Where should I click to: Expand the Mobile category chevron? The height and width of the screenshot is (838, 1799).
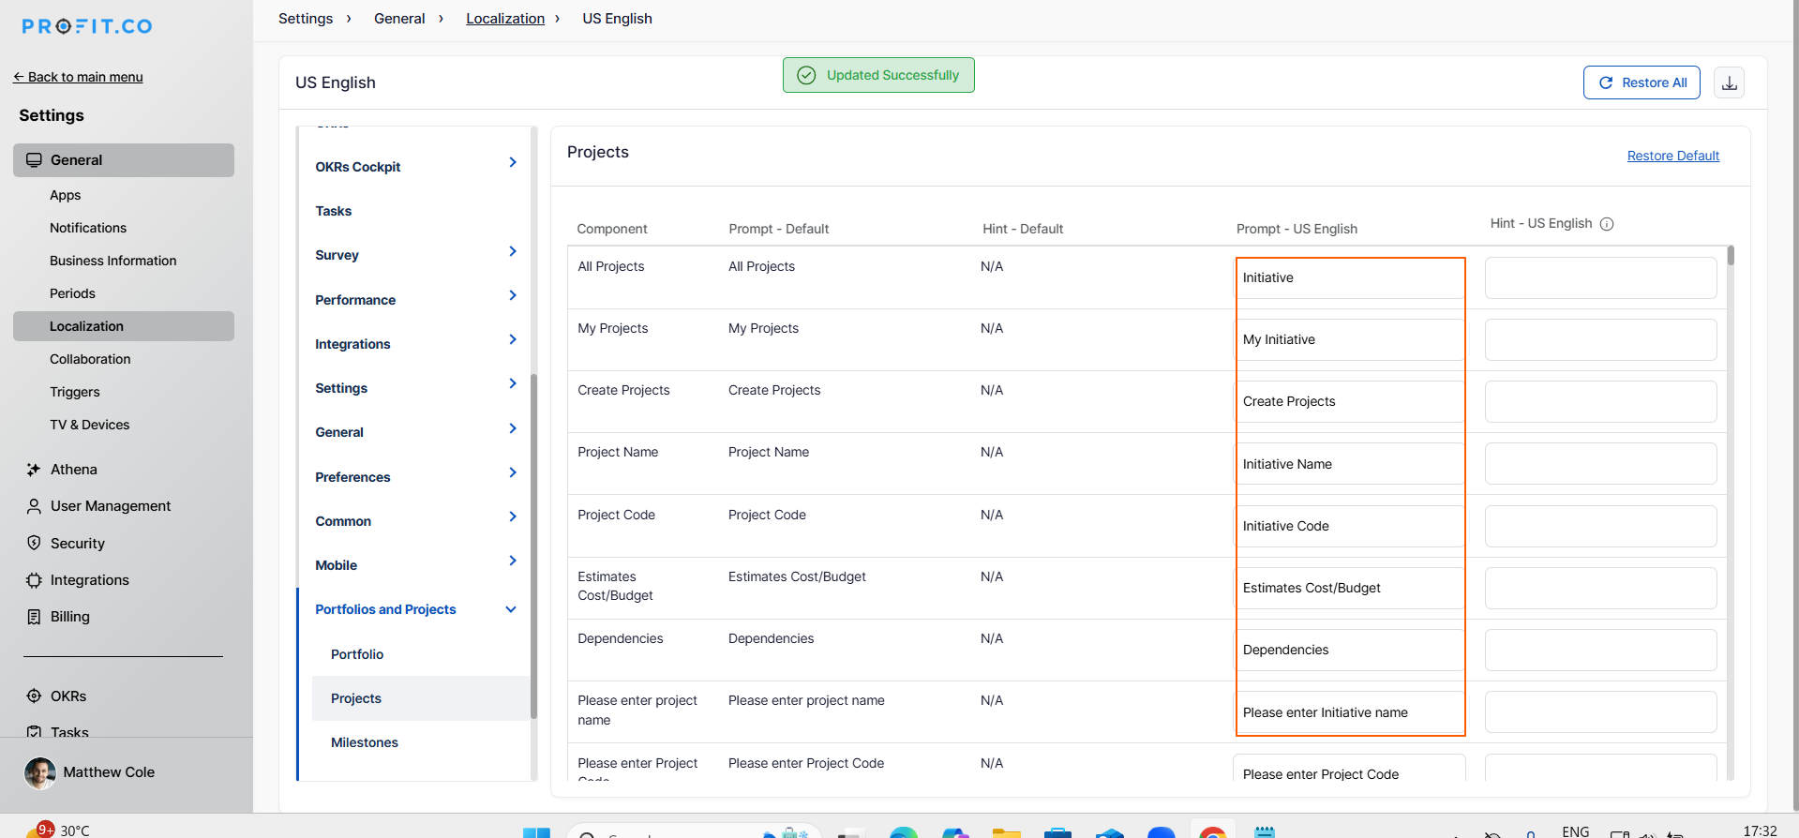tap(512, 561)
